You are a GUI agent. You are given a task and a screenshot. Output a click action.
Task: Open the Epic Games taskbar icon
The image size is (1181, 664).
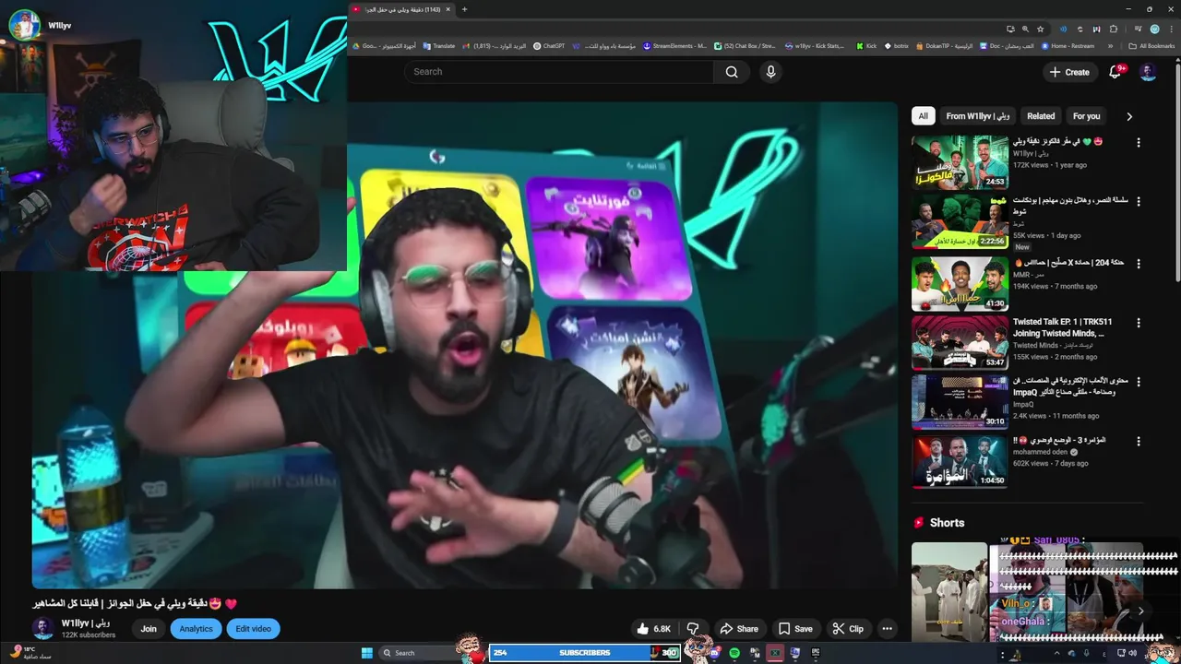[x=816, y=653]
